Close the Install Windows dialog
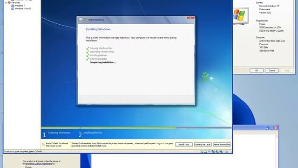The width and height of the screenshot is (298, 168). (x=190, y=18)
